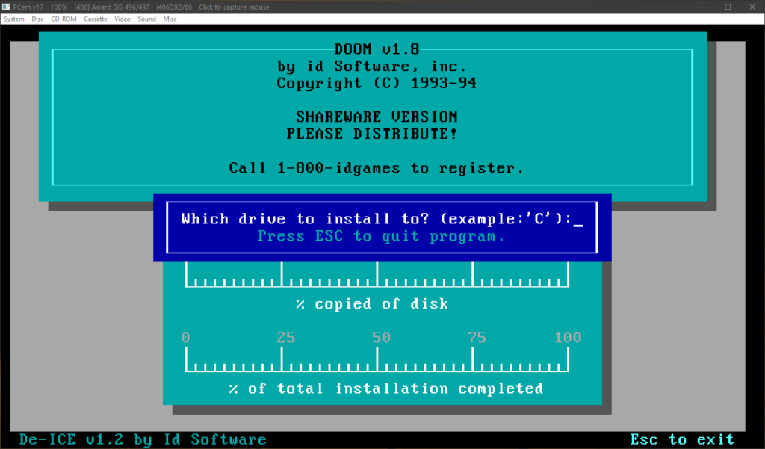Minimize the PCem emulator window
Image resolution: width=765 pixels, height=449 pixels.
pyautogui.click(x=703, y=7)
